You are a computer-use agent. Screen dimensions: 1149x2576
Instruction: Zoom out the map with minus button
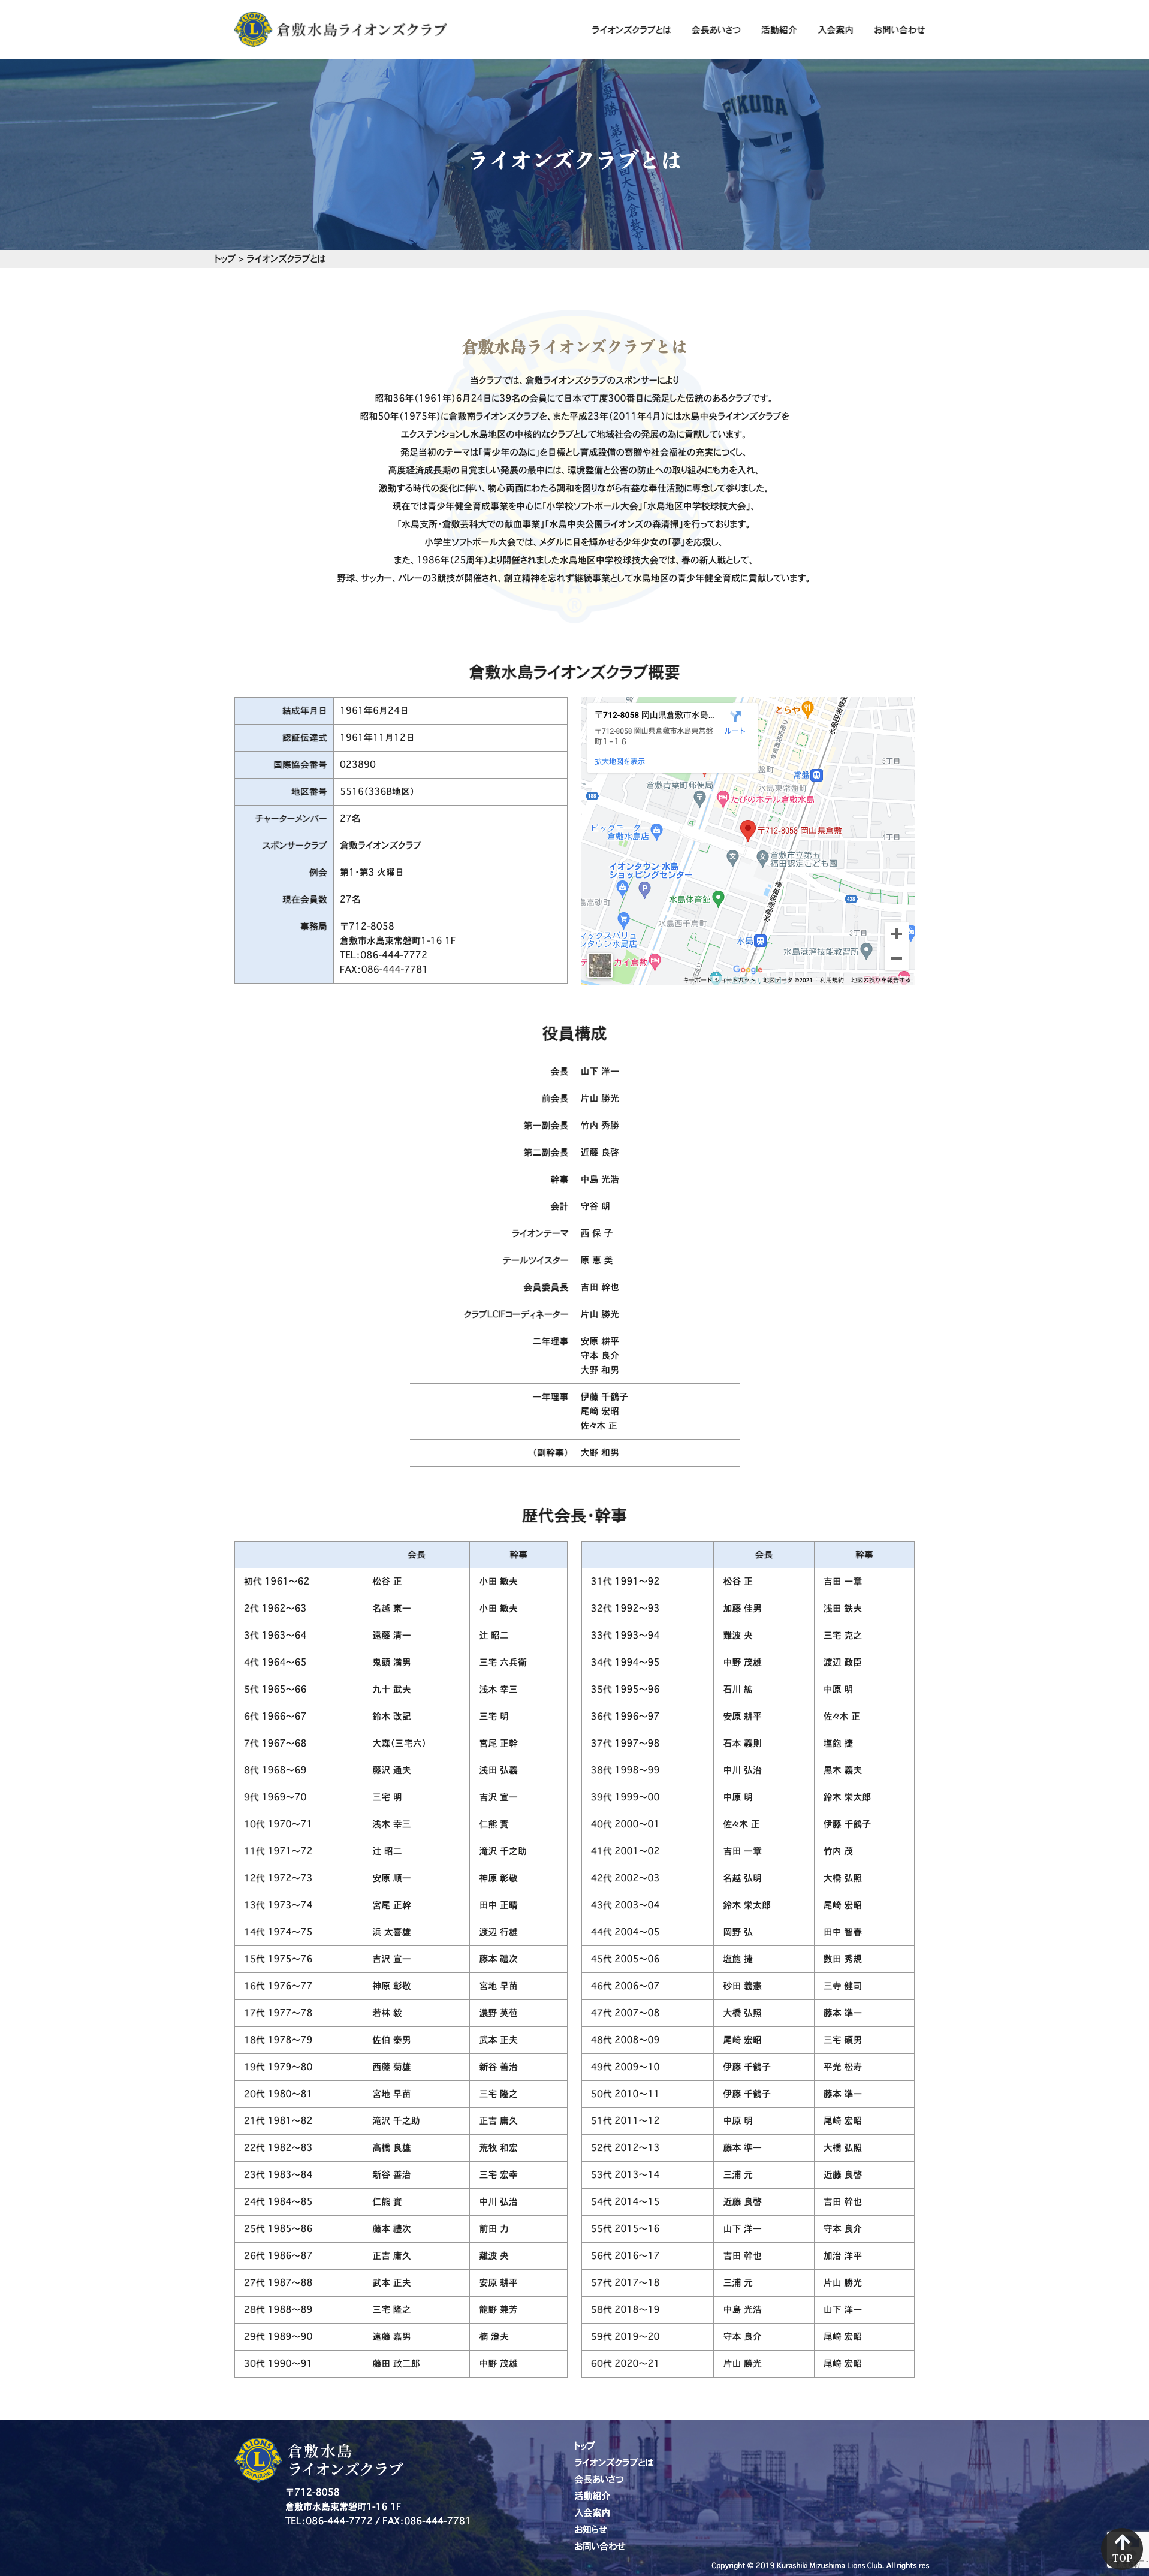point(896,958)
